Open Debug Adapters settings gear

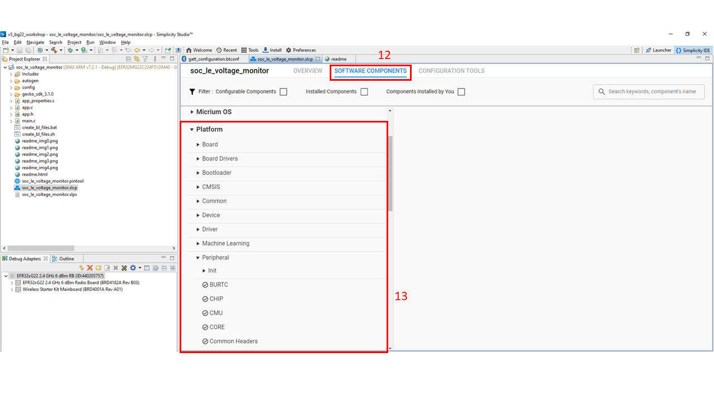(x=133, y=268)
